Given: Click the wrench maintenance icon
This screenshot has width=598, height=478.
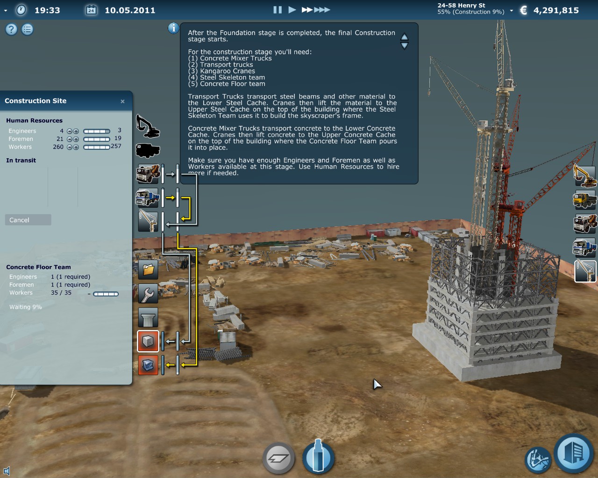Looking at the screenshot, I should tap(148, 294).
